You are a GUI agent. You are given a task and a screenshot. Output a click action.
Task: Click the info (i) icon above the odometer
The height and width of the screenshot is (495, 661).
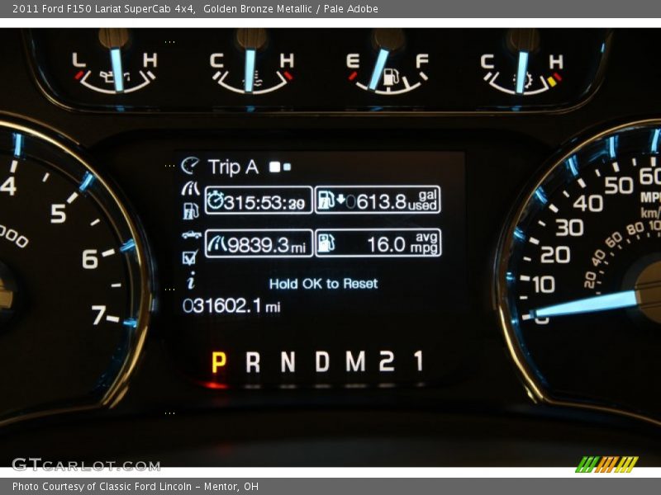[190, 282]
